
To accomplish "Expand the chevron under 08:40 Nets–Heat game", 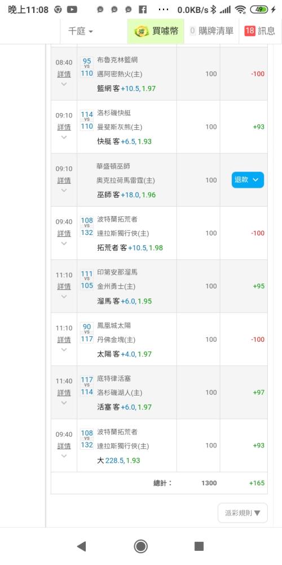I will (64, 84).
